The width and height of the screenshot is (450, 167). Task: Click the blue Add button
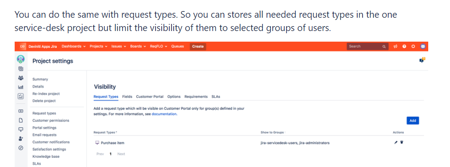(413, 120)
